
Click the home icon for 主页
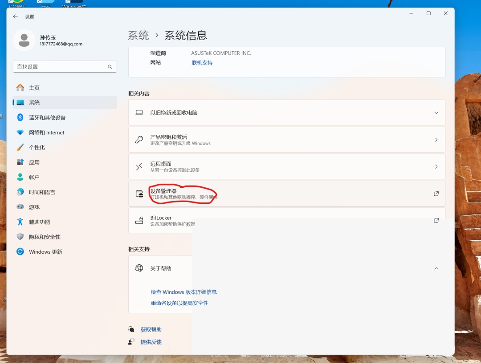[x=20, y=88]
